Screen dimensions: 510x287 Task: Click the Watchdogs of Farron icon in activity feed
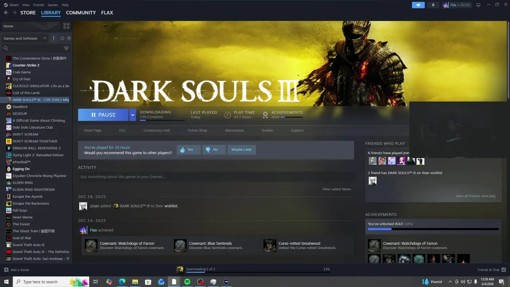click(91, 245)
